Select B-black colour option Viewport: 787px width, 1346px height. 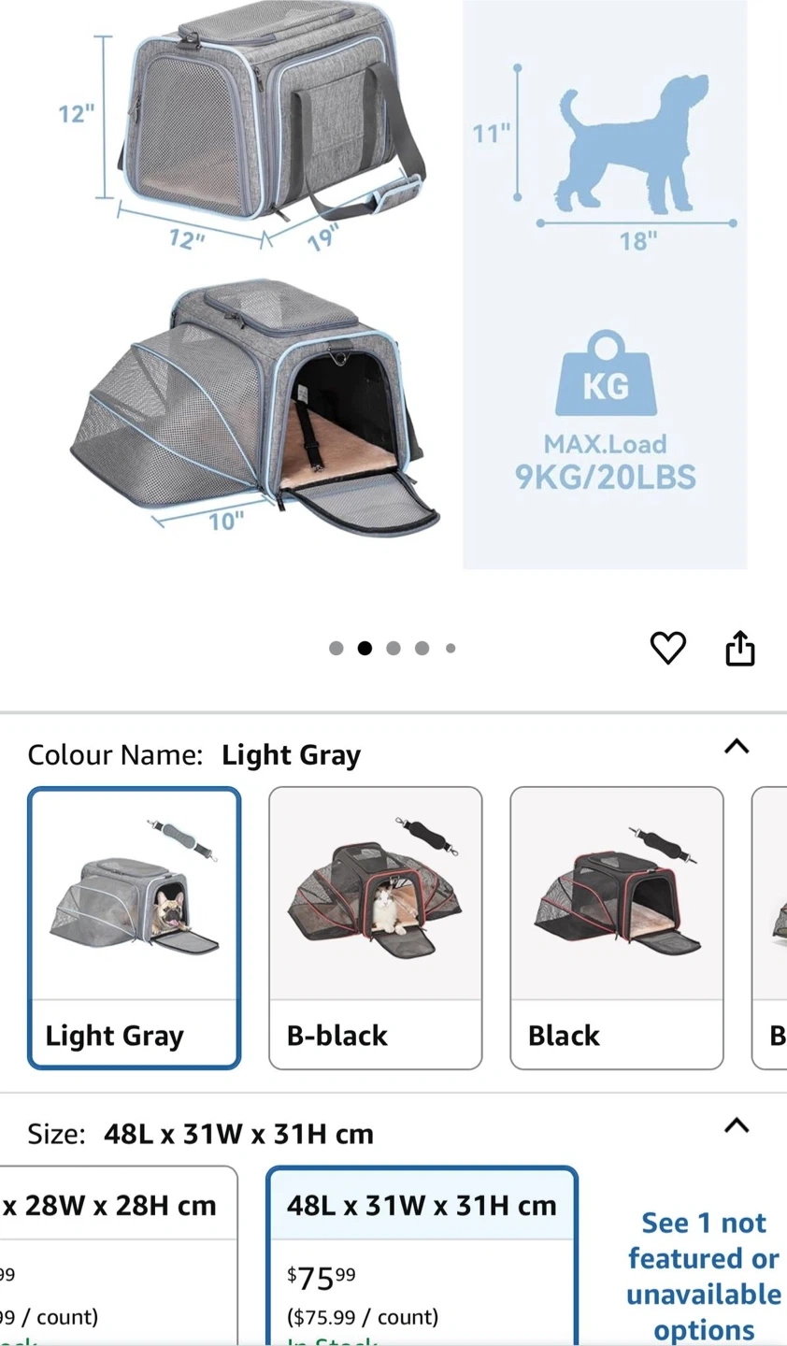[376, 928]
